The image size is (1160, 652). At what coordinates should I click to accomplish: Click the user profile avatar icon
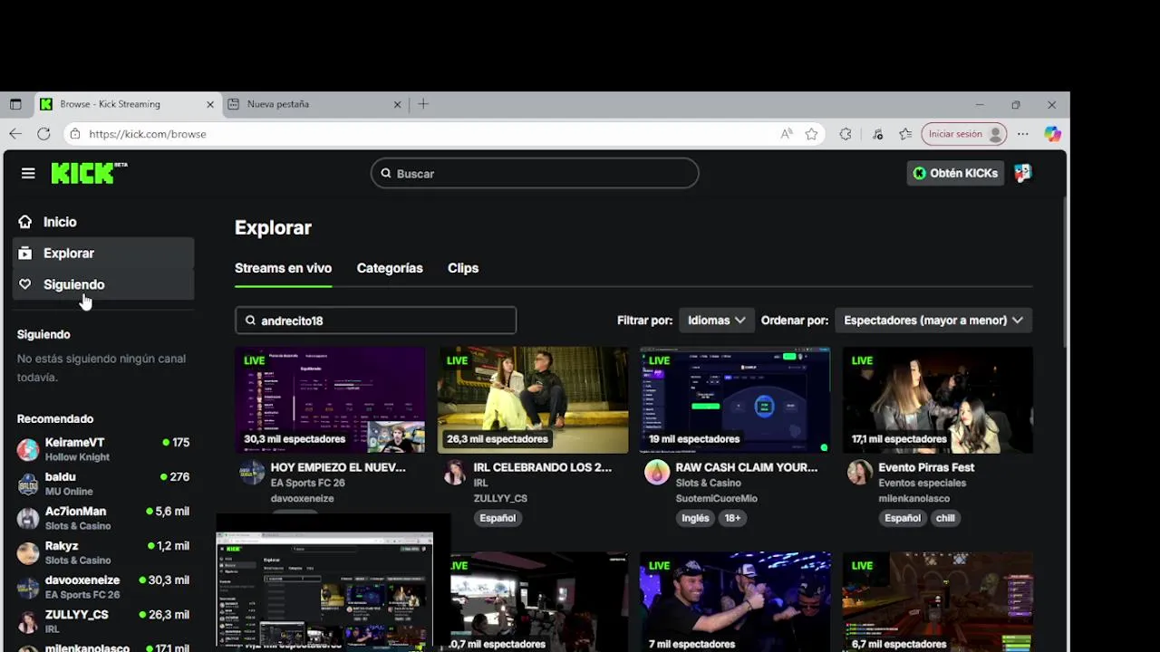pyautogui.click(x=1023, y=173)
